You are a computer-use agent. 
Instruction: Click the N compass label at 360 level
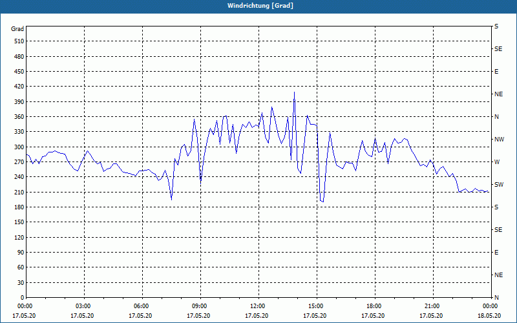coord(496,117)
